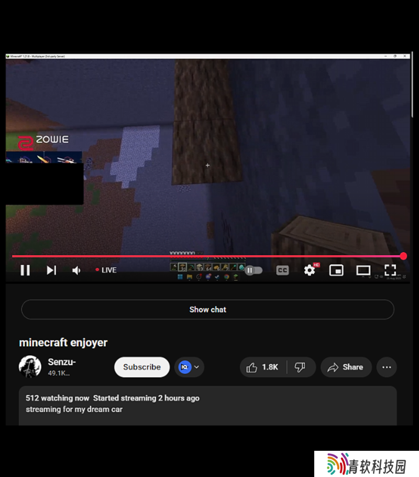
Task: Open video quality settings gear
Action: [x=310, y=270]
